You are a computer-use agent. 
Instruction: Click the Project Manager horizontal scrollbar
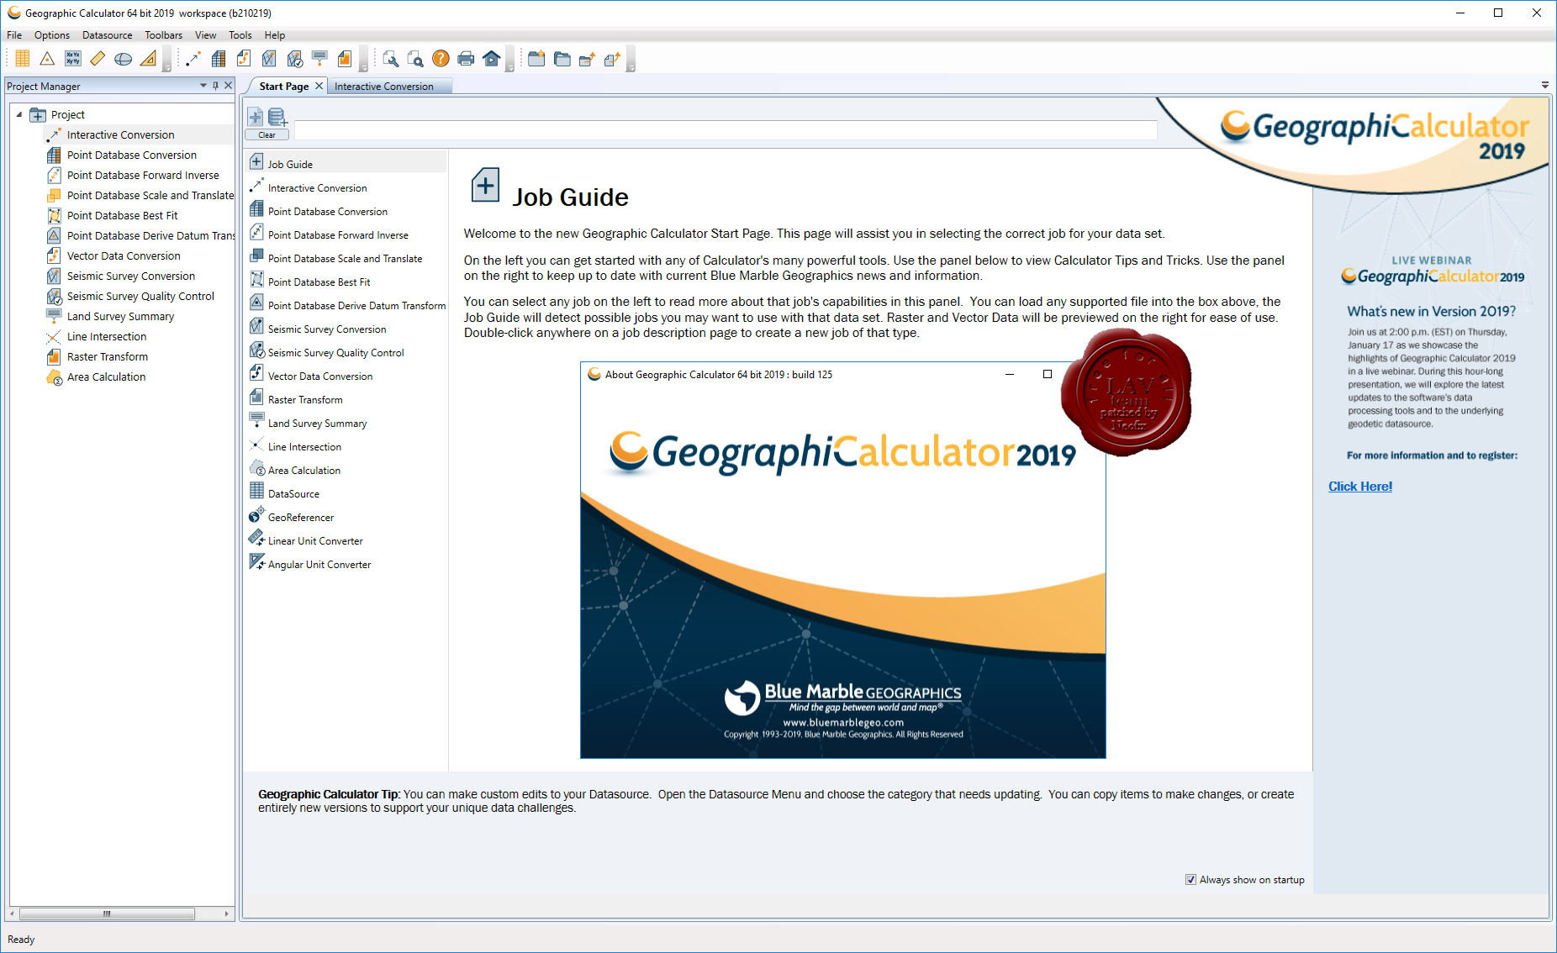click(x=107, y=914)
